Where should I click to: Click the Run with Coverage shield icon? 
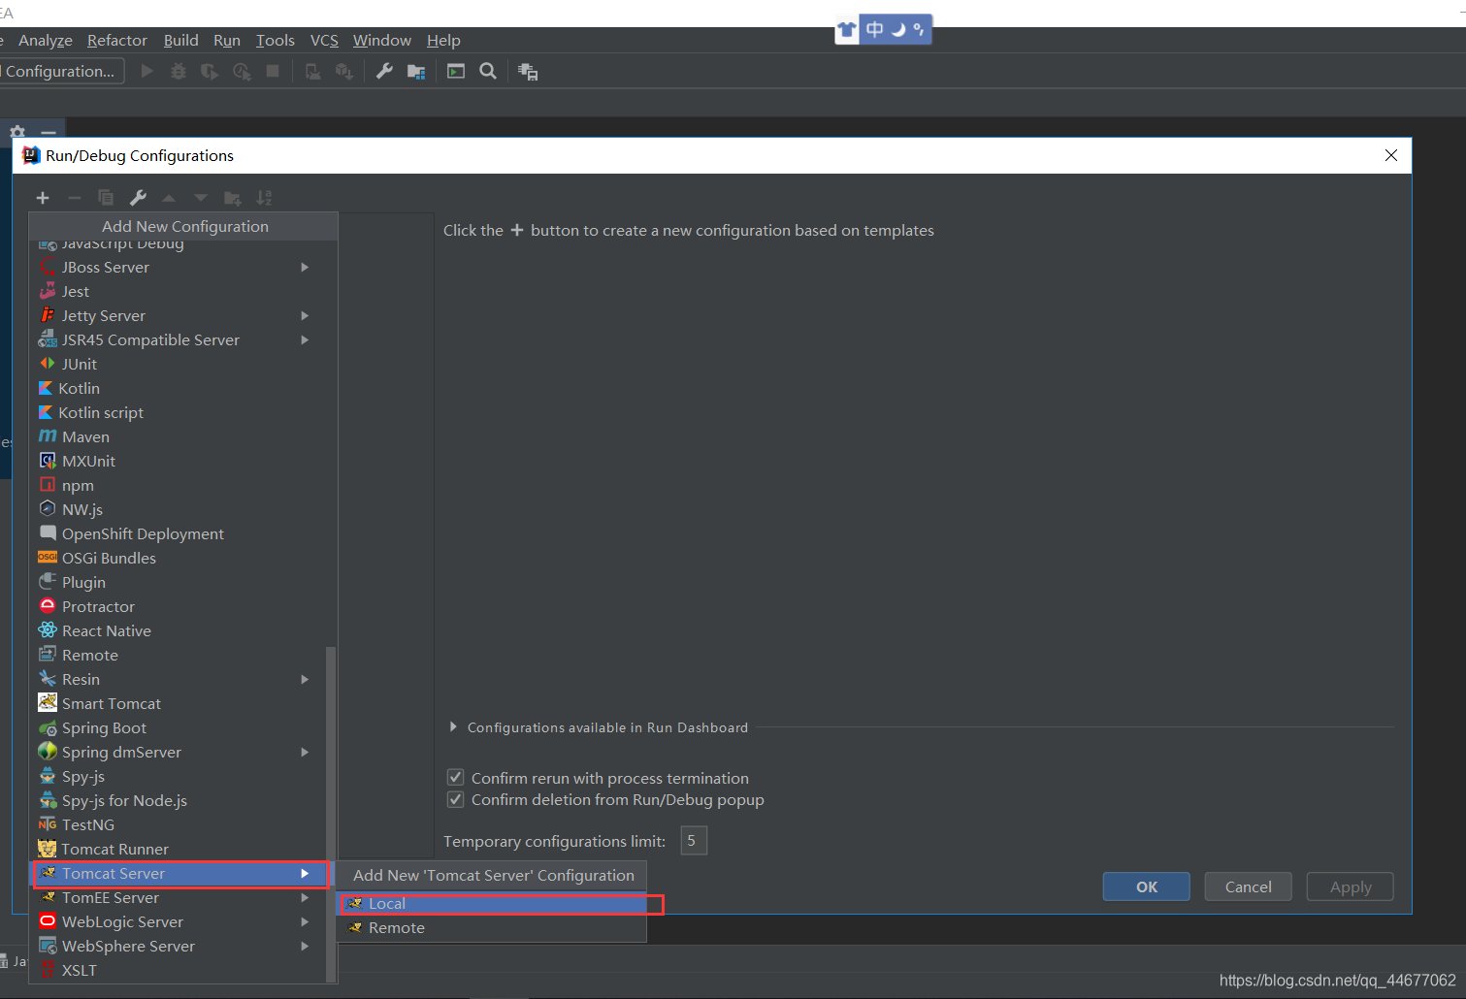pos(210,71)
